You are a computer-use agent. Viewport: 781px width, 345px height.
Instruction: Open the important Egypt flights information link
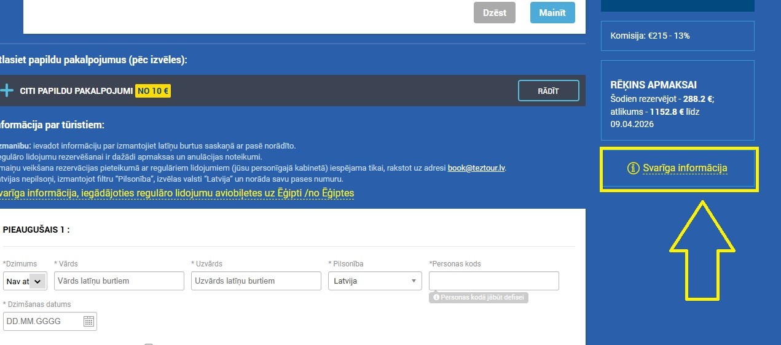click(177, 193)
